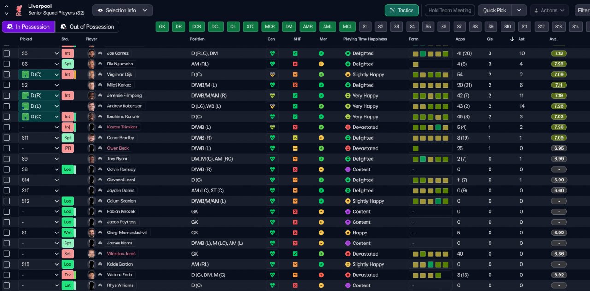Click the happiness face icon for Virgil van Dijk
Image resolution: width=590 pixels, height=291 pixels.
[x=348, y=75]
